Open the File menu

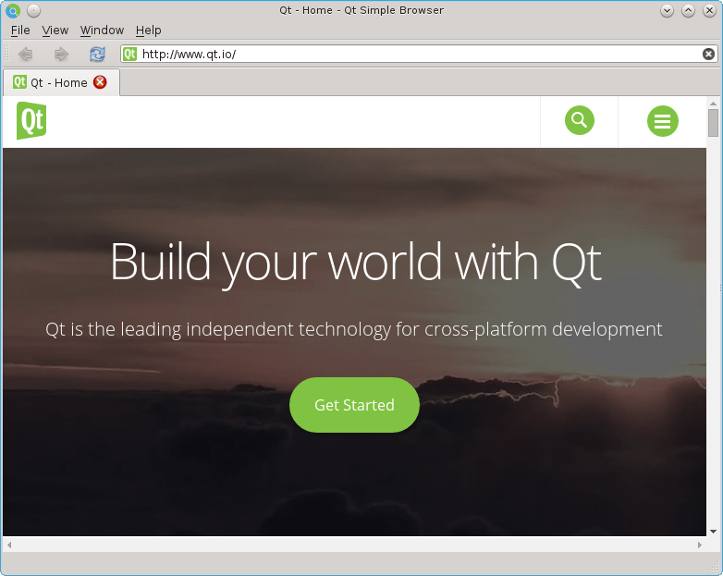click(20, 31)
